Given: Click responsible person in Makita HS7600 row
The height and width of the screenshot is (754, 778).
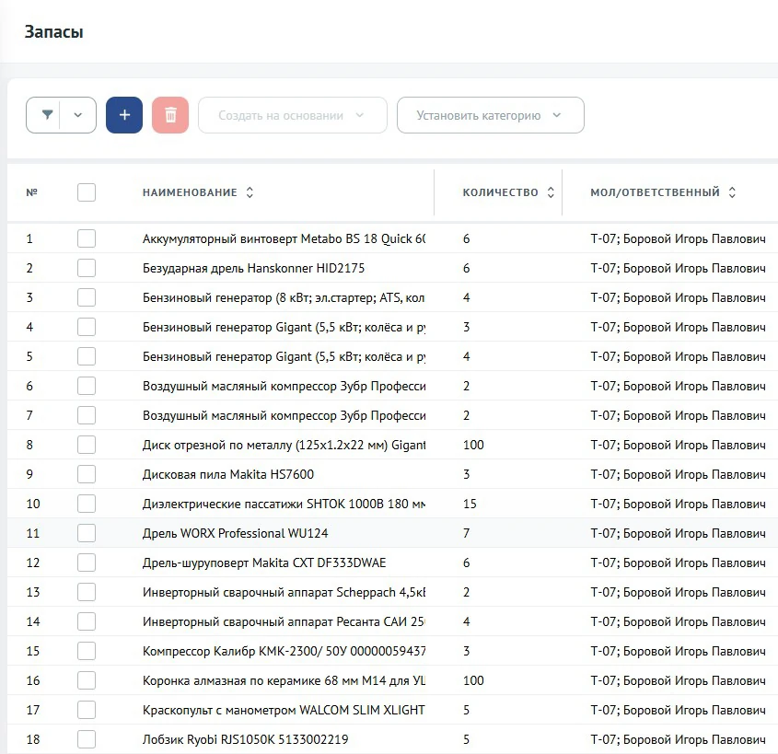Looking at the screenshot, I should (679, 474).
